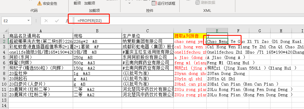Select cell 超能椰果洗衣皂 in column A

pos(41,41)
